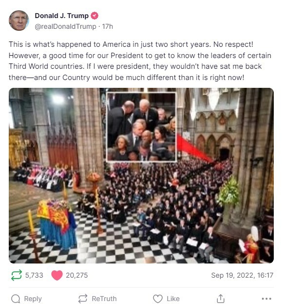Click the ReTruth arrows icon
The width and height of the screenshot is (284, 304).
[83, 299]
